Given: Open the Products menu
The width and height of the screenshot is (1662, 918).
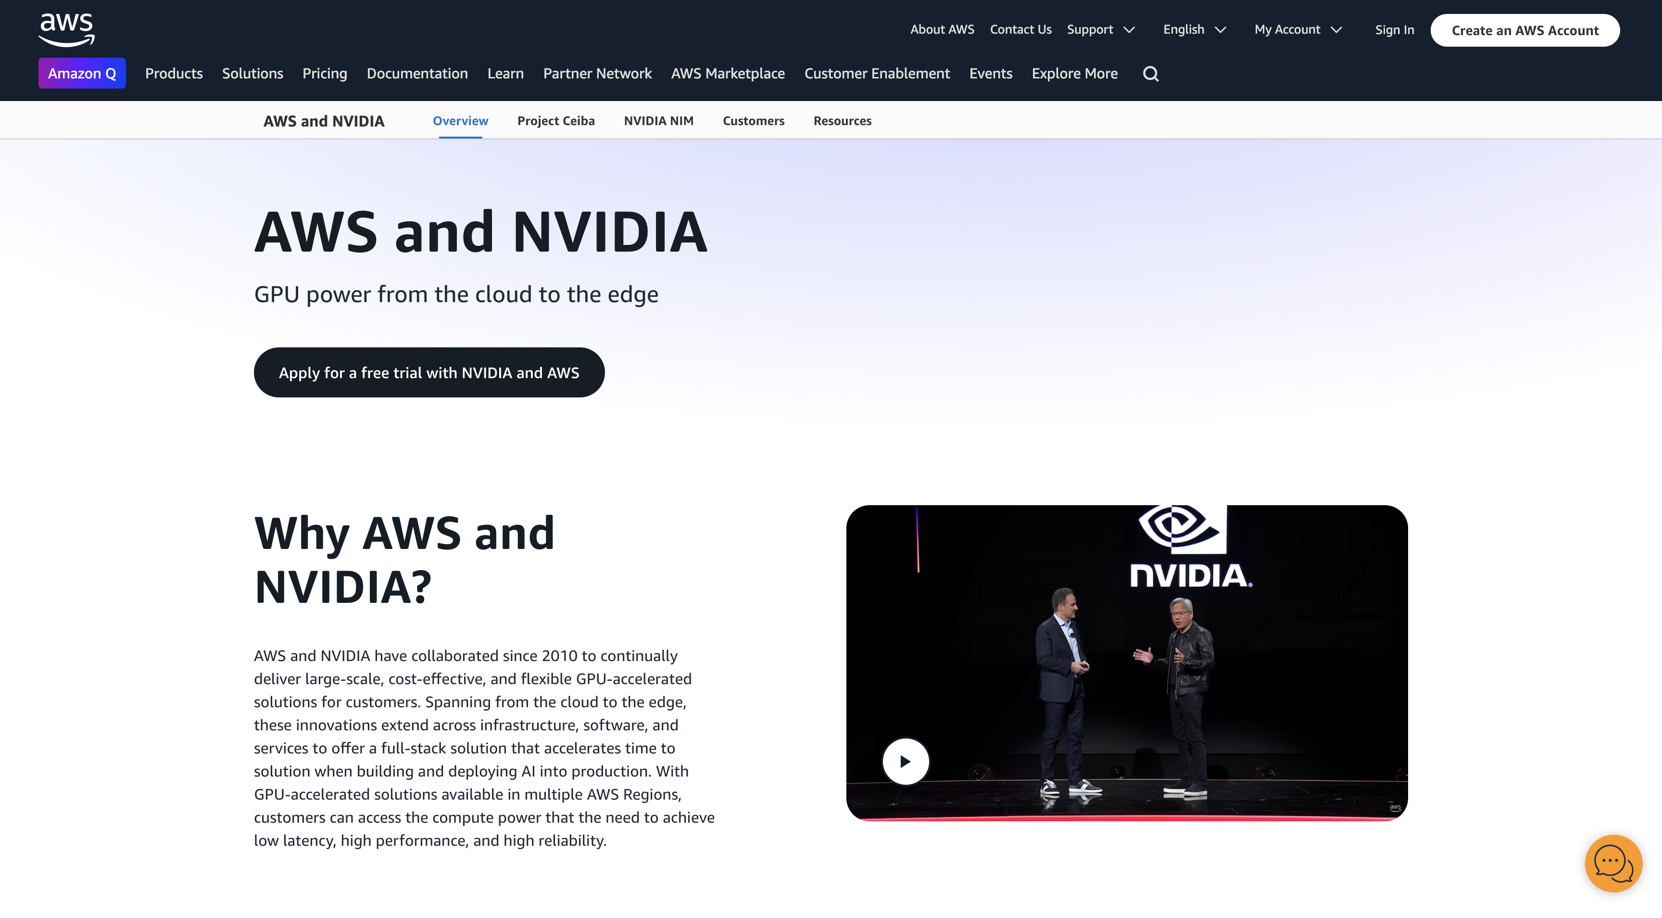Looking at the screenshot, I should click(174, 74).
